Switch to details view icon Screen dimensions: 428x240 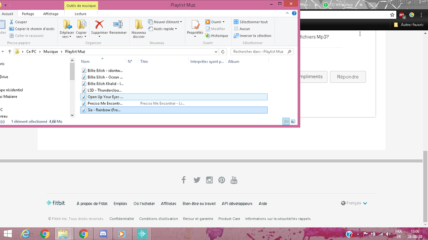[x=286, y=121]
